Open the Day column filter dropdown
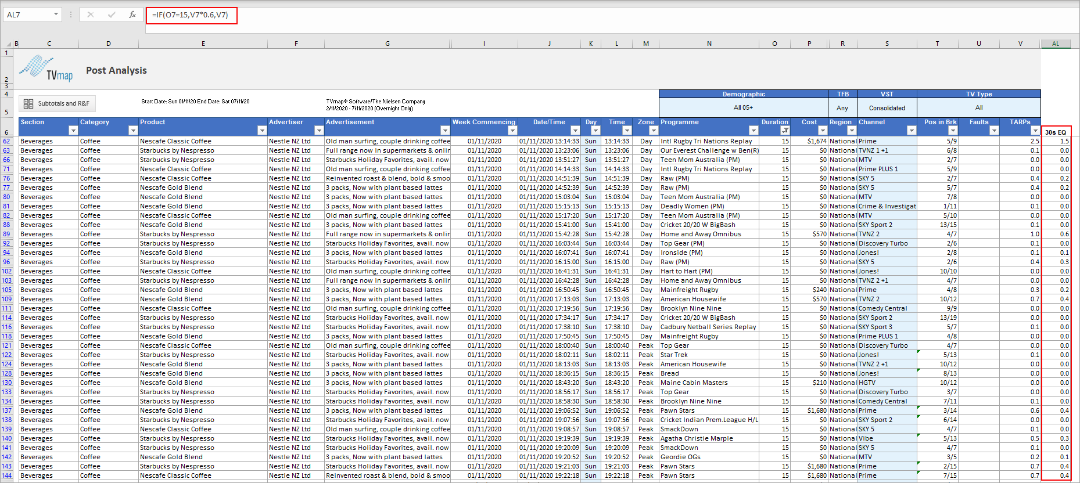This screenshot has height=483, width=1080. click(595, 131)
